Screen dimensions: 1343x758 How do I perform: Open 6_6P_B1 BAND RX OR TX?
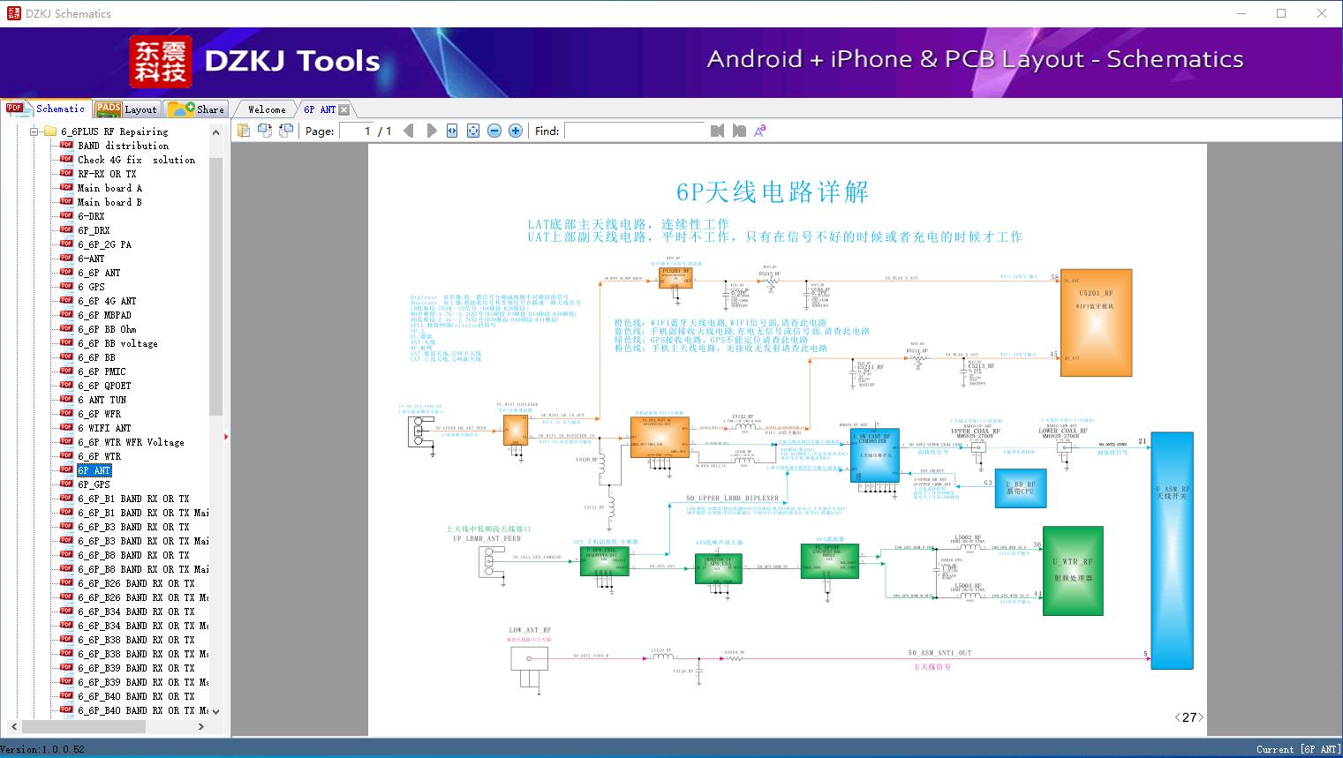pos(133,499)
